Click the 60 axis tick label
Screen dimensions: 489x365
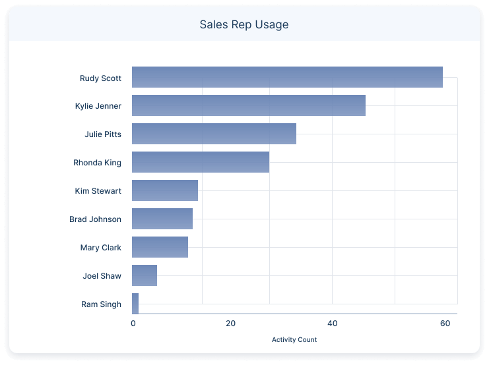(445, 323)
